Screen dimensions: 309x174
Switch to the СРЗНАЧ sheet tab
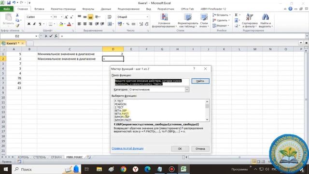pyautogui.click(x=56, y=157)
